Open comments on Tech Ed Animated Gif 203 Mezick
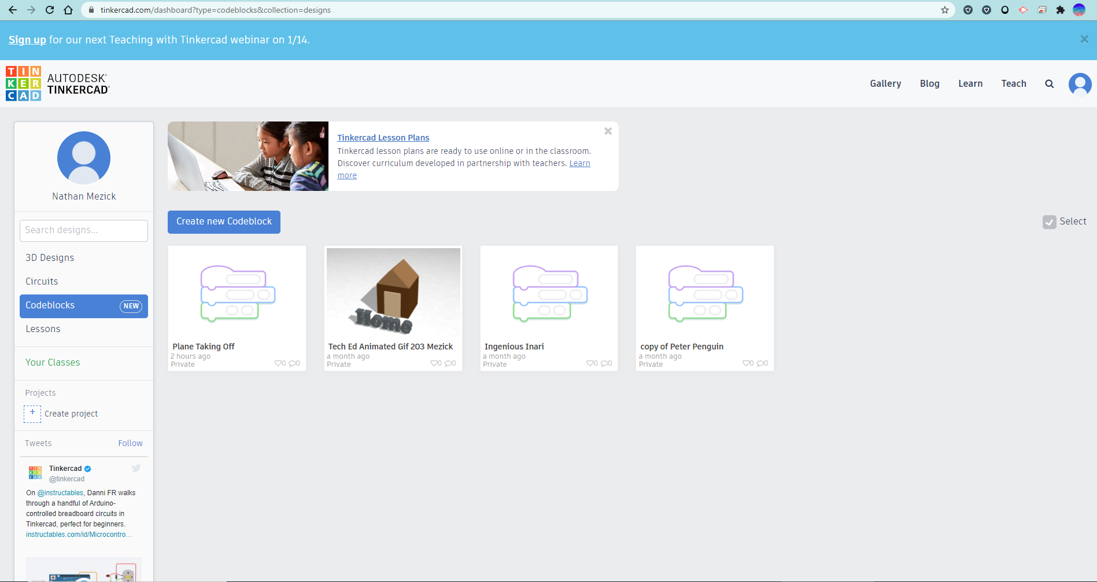Screen dimensions: 1097x582 coord(449,363)
